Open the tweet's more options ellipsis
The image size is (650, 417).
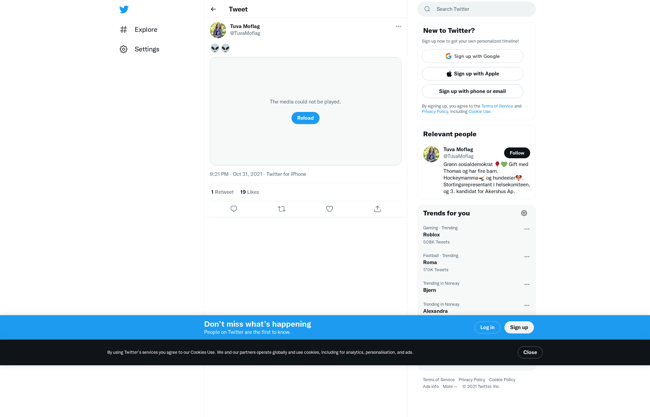coord(398,26)
